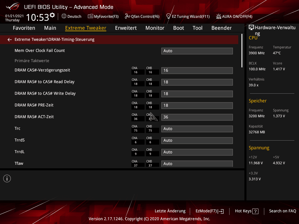Click the +12V reading 11.968 V
Screen dimensions: 299x224
(256, 163)
